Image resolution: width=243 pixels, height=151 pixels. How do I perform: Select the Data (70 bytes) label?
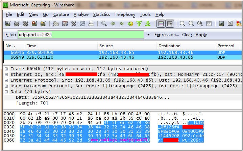pyautogui.click(x=30, y=92)
